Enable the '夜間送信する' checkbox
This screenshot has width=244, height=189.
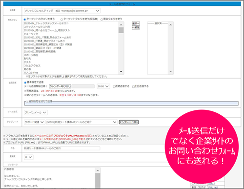tap(114, 86)
